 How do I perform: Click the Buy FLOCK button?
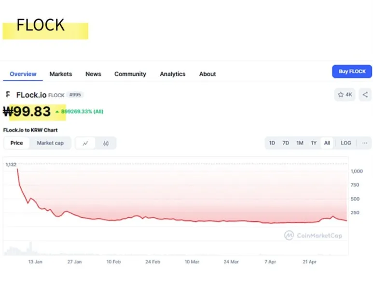(352, 72)
